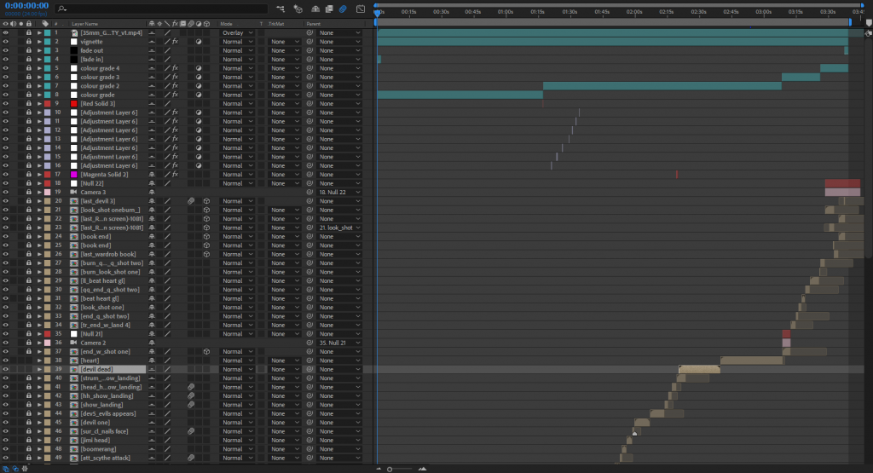Open the composition mini-flowchart
873x473 pixels.
click(280, 9)
